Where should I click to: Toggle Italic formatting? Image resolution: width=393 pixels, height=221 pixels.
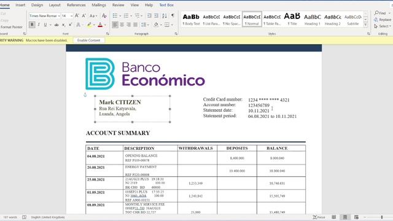click(x=39, y=25)
